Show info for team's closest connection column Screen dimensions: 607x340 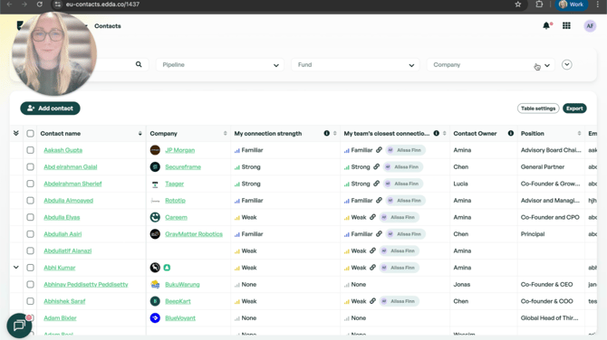pos(437,133)
